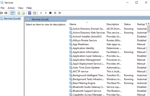Select Background Intelligent Tran... service name
This screenshot has height=96, width=150.
(89, 75)
